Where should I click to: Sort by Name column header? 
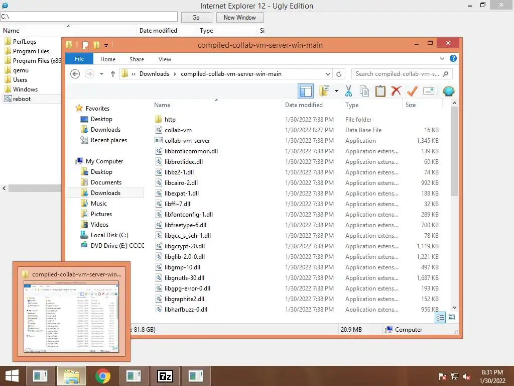click(216, 105)
